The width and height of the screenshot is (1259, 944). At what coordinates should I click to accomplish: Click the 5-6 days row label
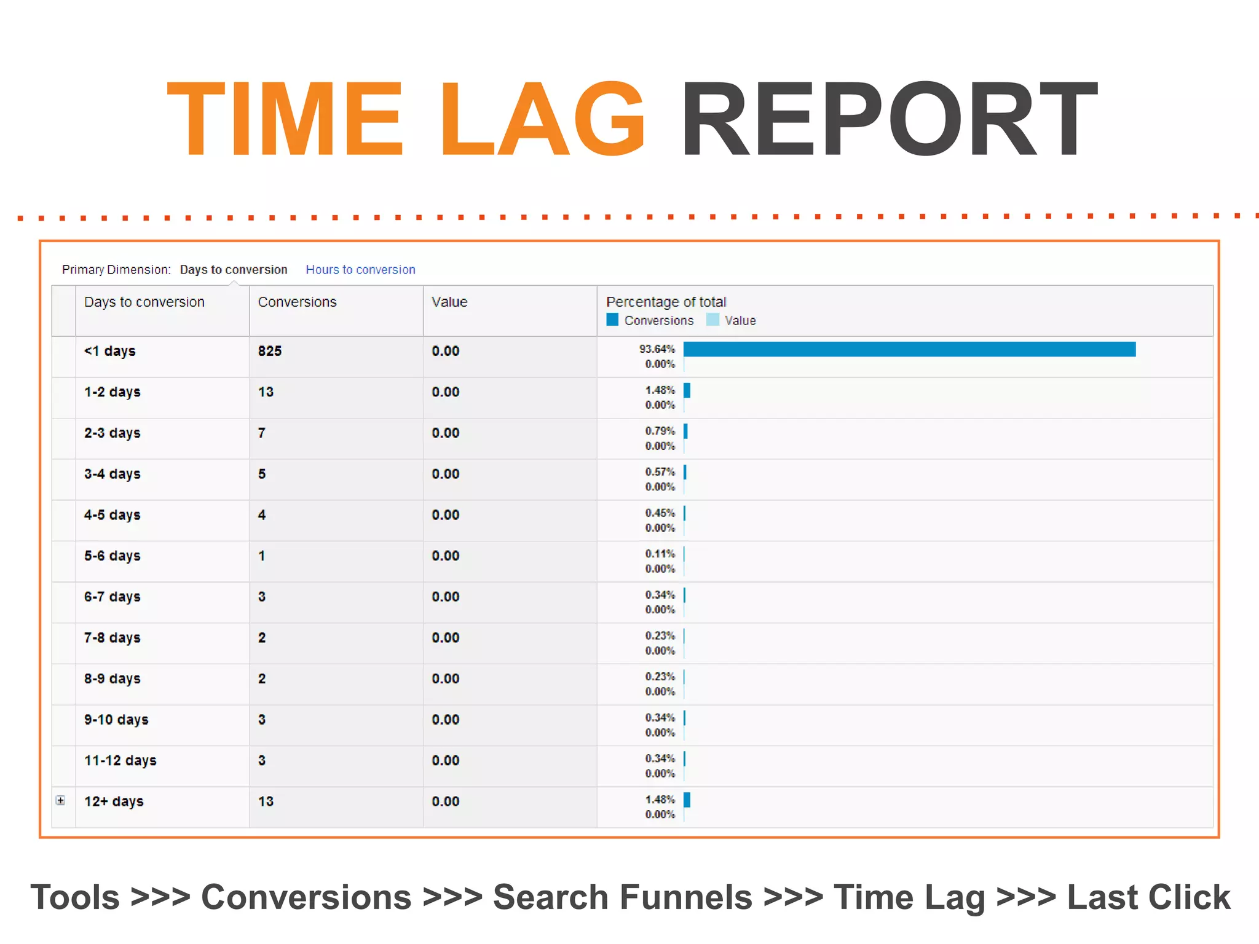(x=112, y=556)
